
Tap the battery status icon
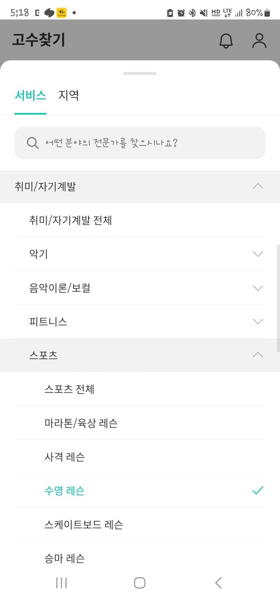tap(267, 13)
